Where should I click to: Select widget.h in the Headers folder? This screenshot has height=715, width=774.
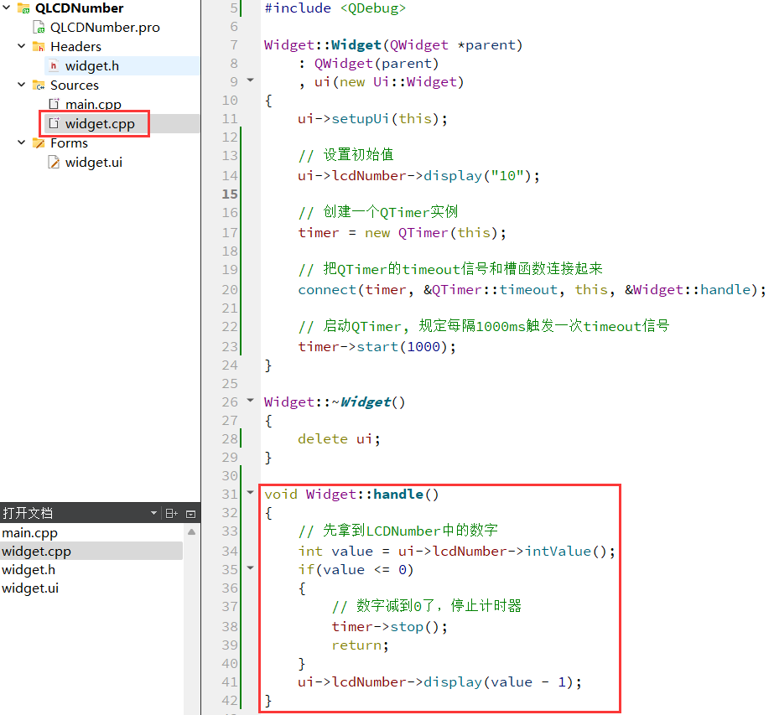(x=91, y=65)
